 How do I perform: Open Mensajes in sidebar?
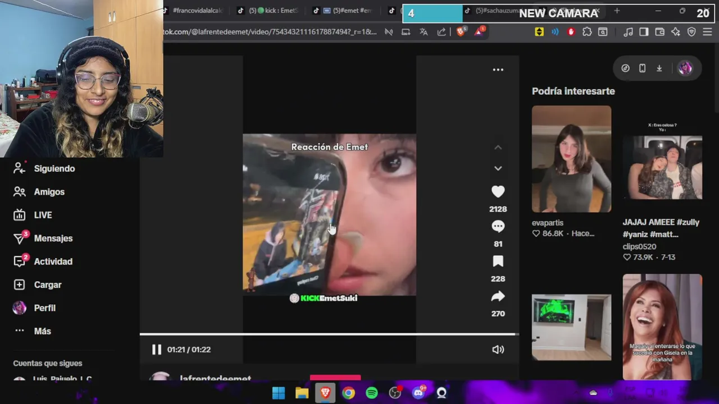tap(53, 238)
